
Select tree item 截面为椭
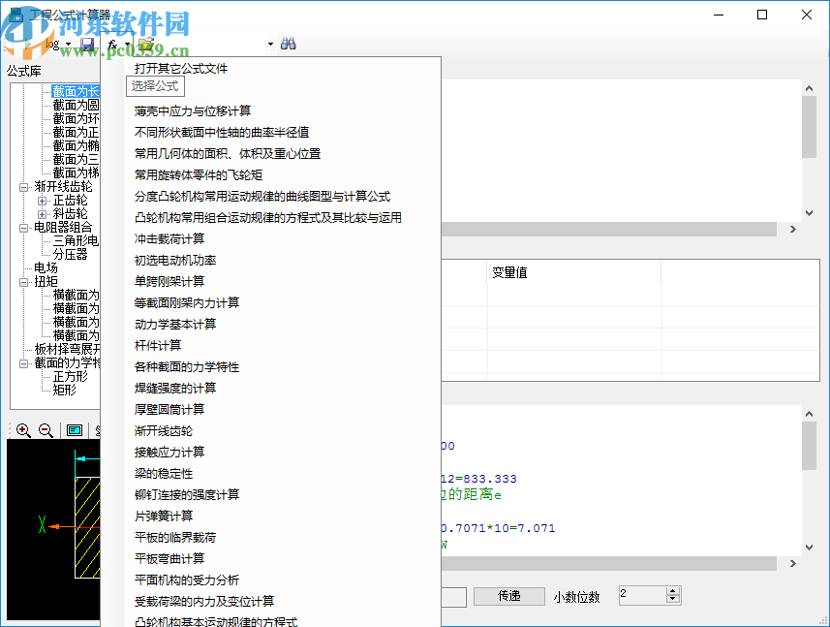point(76,146)
